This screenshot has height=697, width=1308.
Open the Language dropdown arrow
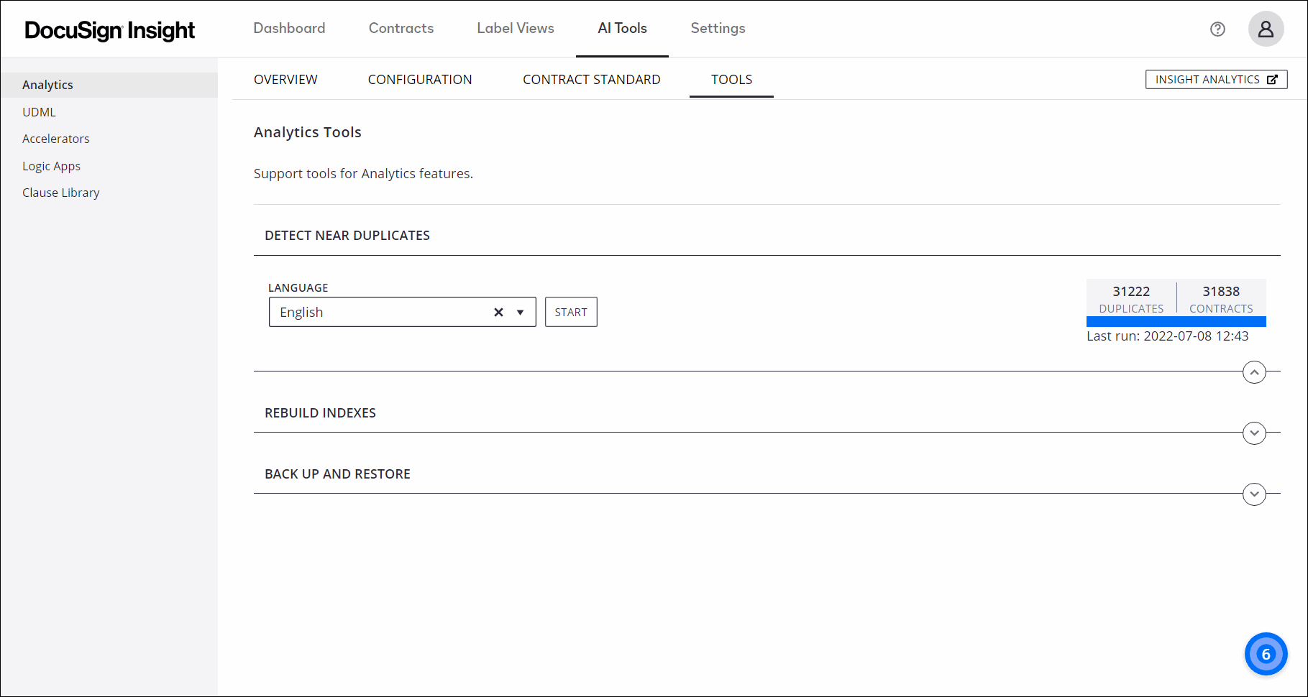coord(520,312)
